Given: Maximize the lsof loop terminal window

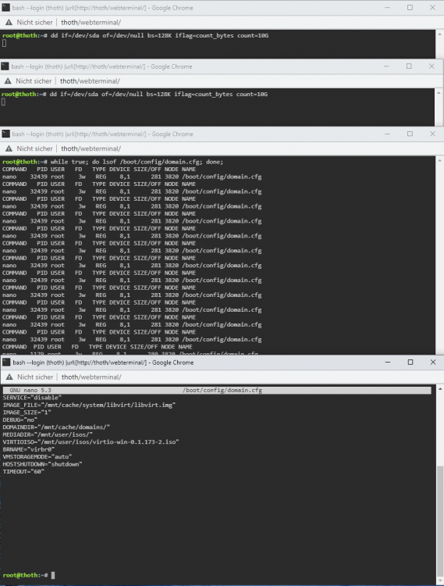Looking at the screenshot, I should coord(410,134).
